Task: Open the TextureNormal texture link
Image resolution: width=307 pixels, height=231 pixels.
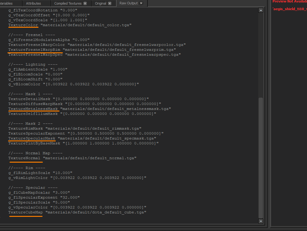Action: click(25, 158)
